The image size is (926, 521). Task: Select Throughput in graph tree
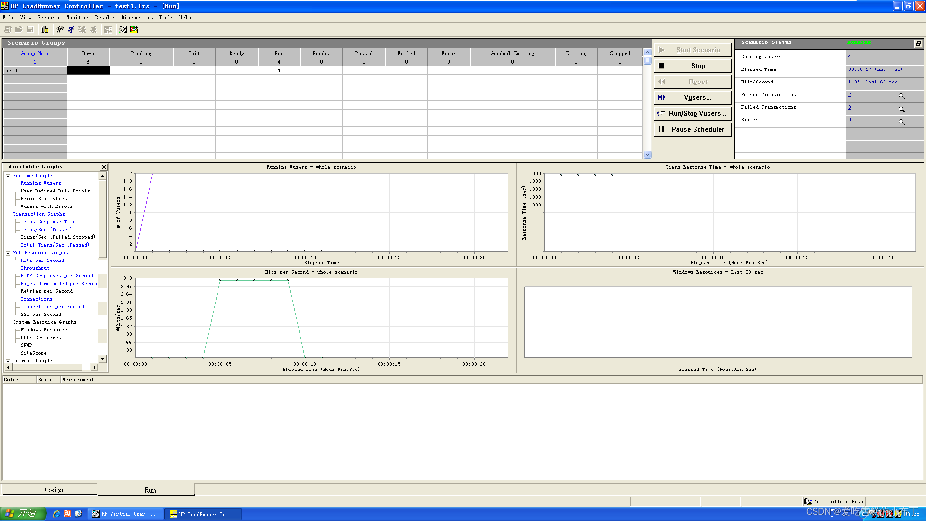(35, 268)
